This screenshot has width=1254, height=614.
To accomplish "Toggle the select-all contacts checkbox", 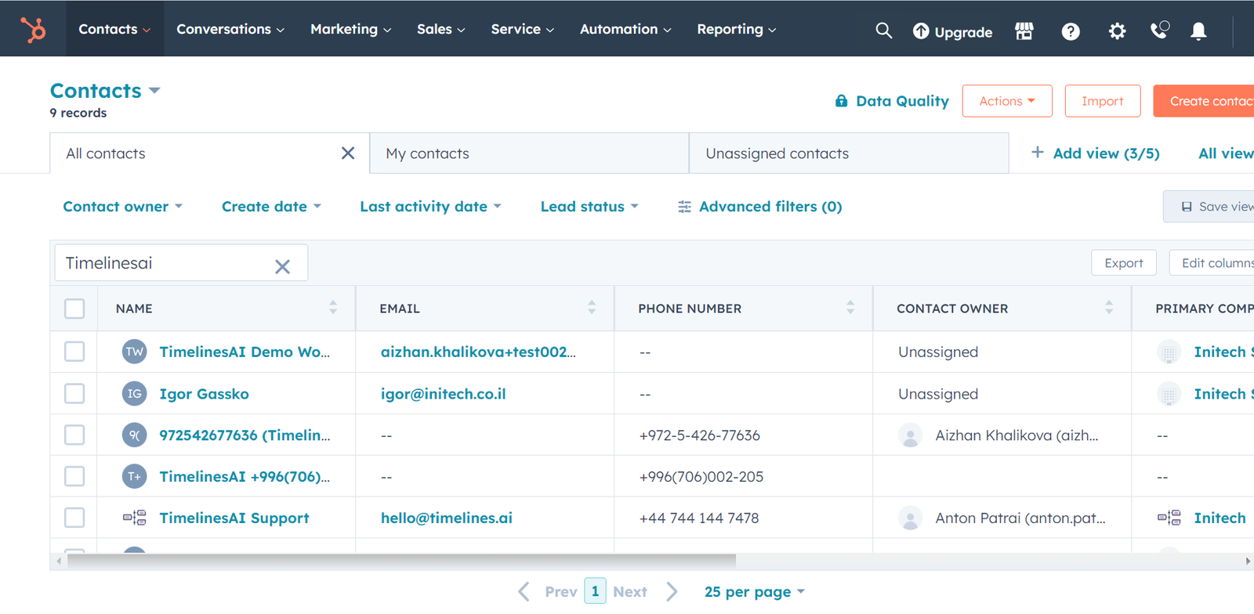I will [x=74, y=309].
